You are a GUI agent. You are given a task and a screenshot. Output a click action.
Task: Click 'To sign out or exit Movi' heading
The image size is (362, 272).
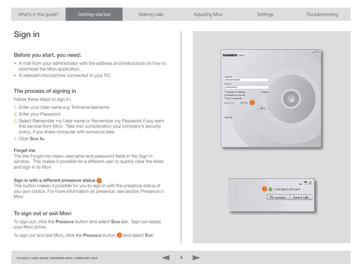42,213
